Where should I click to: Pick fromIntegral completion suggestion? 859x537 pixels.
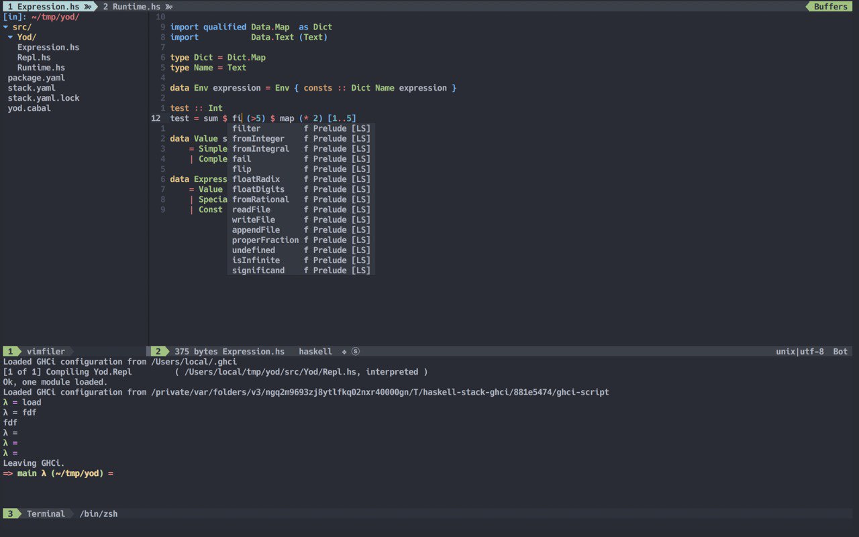[260, 149]
